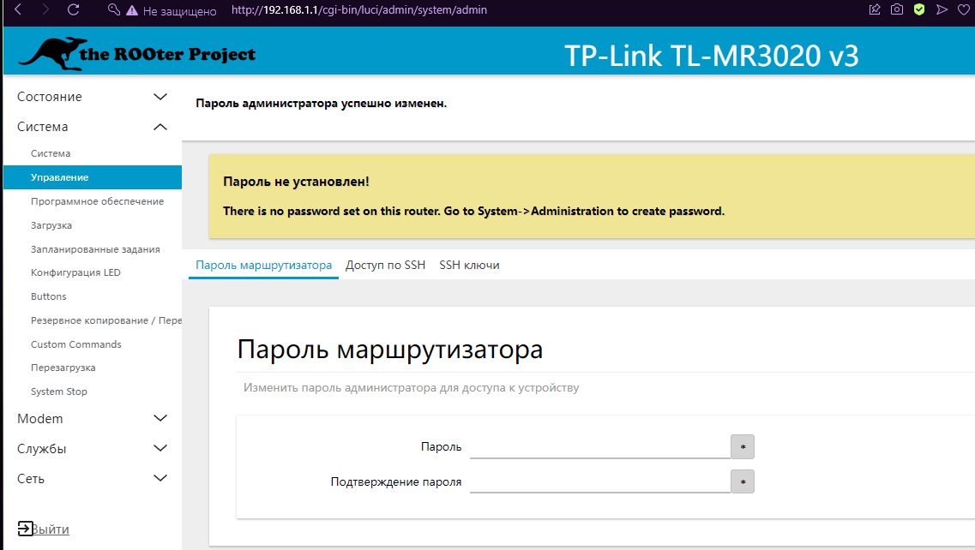Open Перезагрузка page
975x550 pixels.
[x=63, y=368]
